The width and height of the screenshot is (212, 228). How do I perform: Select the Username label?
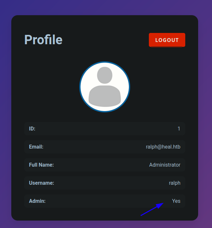click(42, 183)
